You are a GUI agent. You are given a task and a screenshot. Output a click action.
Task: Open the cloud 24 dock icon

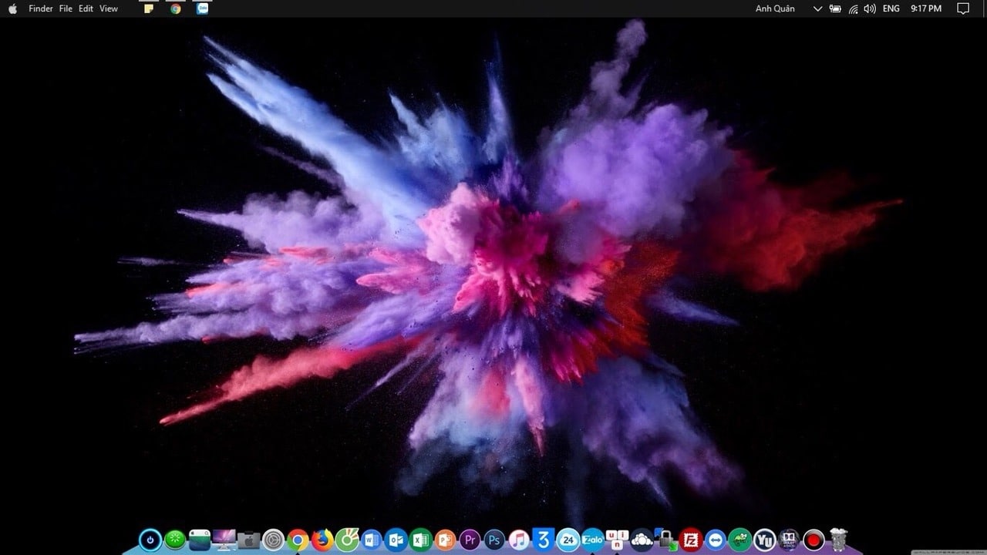pyautogui.click(x=568, y=540)
